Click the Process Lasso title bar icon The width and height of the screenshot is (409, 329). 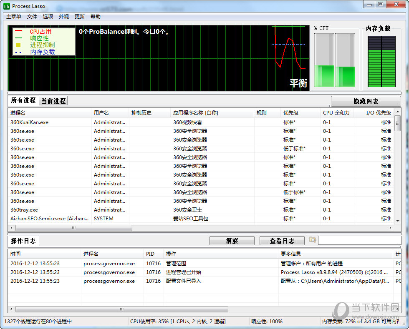[7, 6]
